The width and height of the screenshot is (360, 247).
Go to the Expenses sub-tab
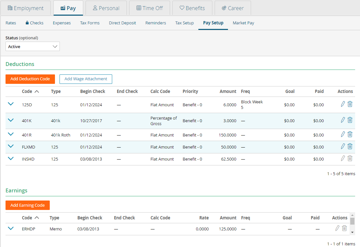point(62,23)
